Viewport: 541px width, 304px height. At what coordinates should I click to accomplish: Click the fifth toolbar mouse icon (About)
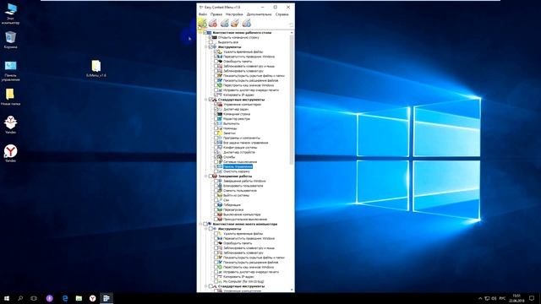(246, 23)
